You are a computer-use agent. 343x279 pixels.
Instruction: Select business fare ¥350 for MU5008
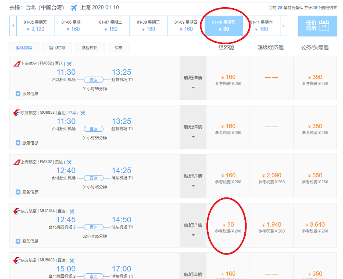click(315, 274)
